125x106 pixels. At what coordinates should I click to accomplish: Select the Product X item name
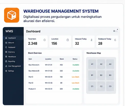pyautogui.click(x=32, y=89)
